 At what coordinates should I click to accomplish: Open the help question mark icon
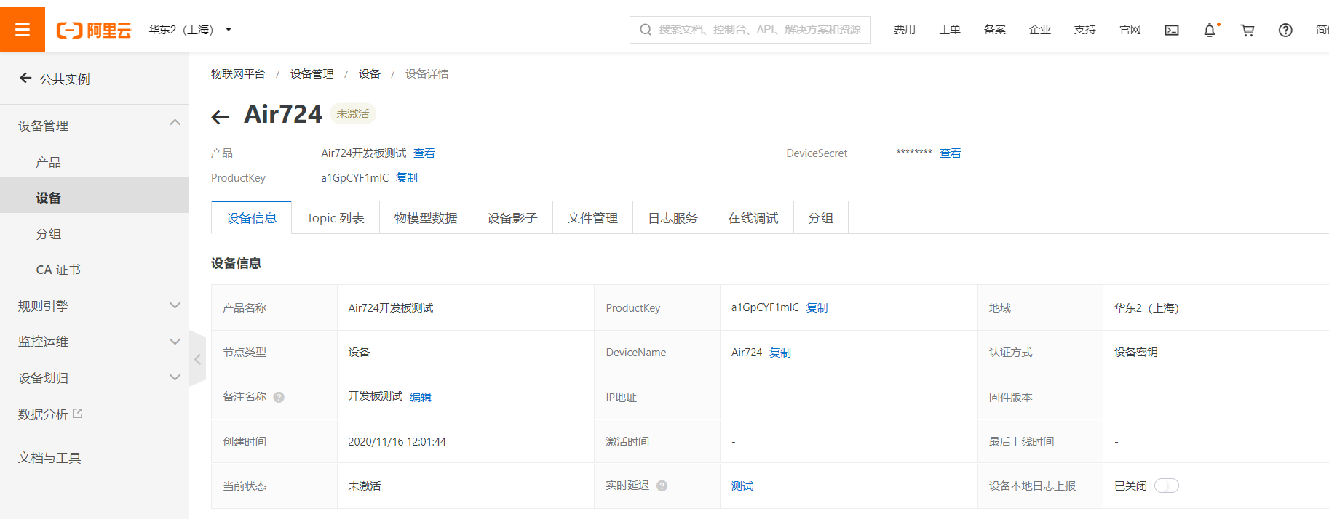coord(1285,30)
